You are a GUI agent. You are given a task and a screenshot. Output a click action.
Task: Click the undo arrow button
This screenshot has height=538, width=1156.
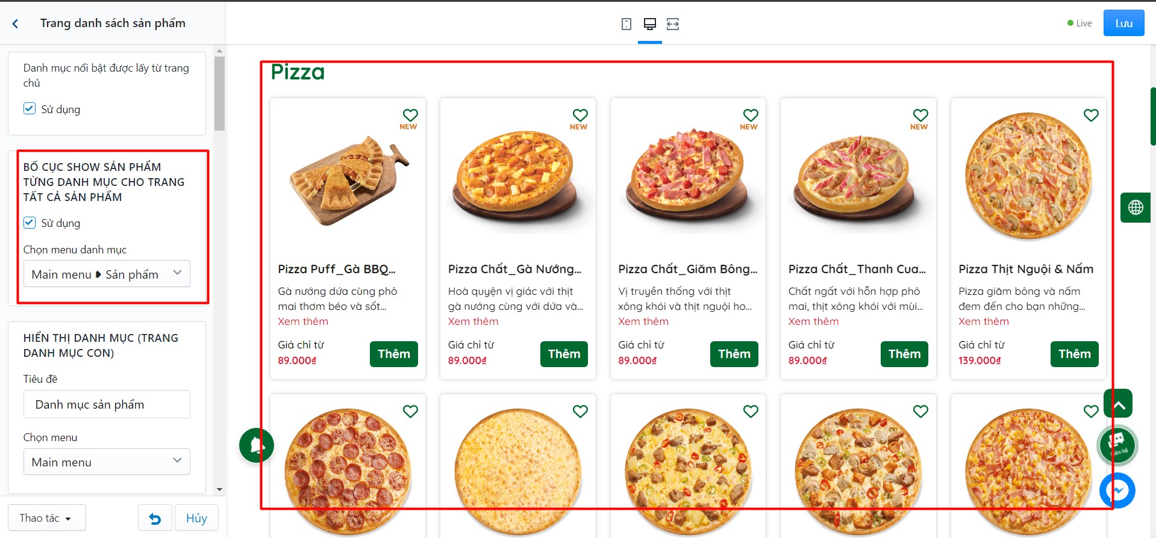(155, 518)
